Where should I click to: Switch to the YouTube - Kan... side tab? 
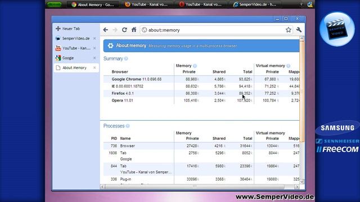coord(76,48)
